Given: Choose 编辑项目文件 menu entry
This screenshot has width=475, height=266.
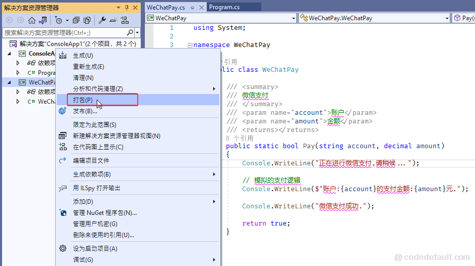Looking at the screenshot, I should point(138,161).
